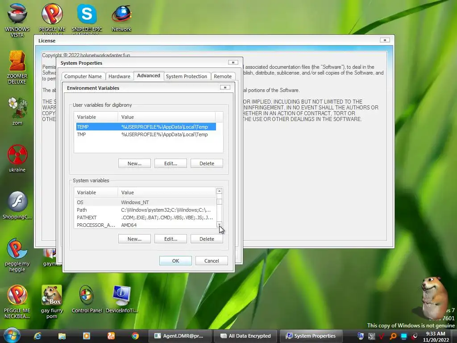Open the Control Panel desktop icon
This screenshot has width=457, height=343.
click(87, 299)
